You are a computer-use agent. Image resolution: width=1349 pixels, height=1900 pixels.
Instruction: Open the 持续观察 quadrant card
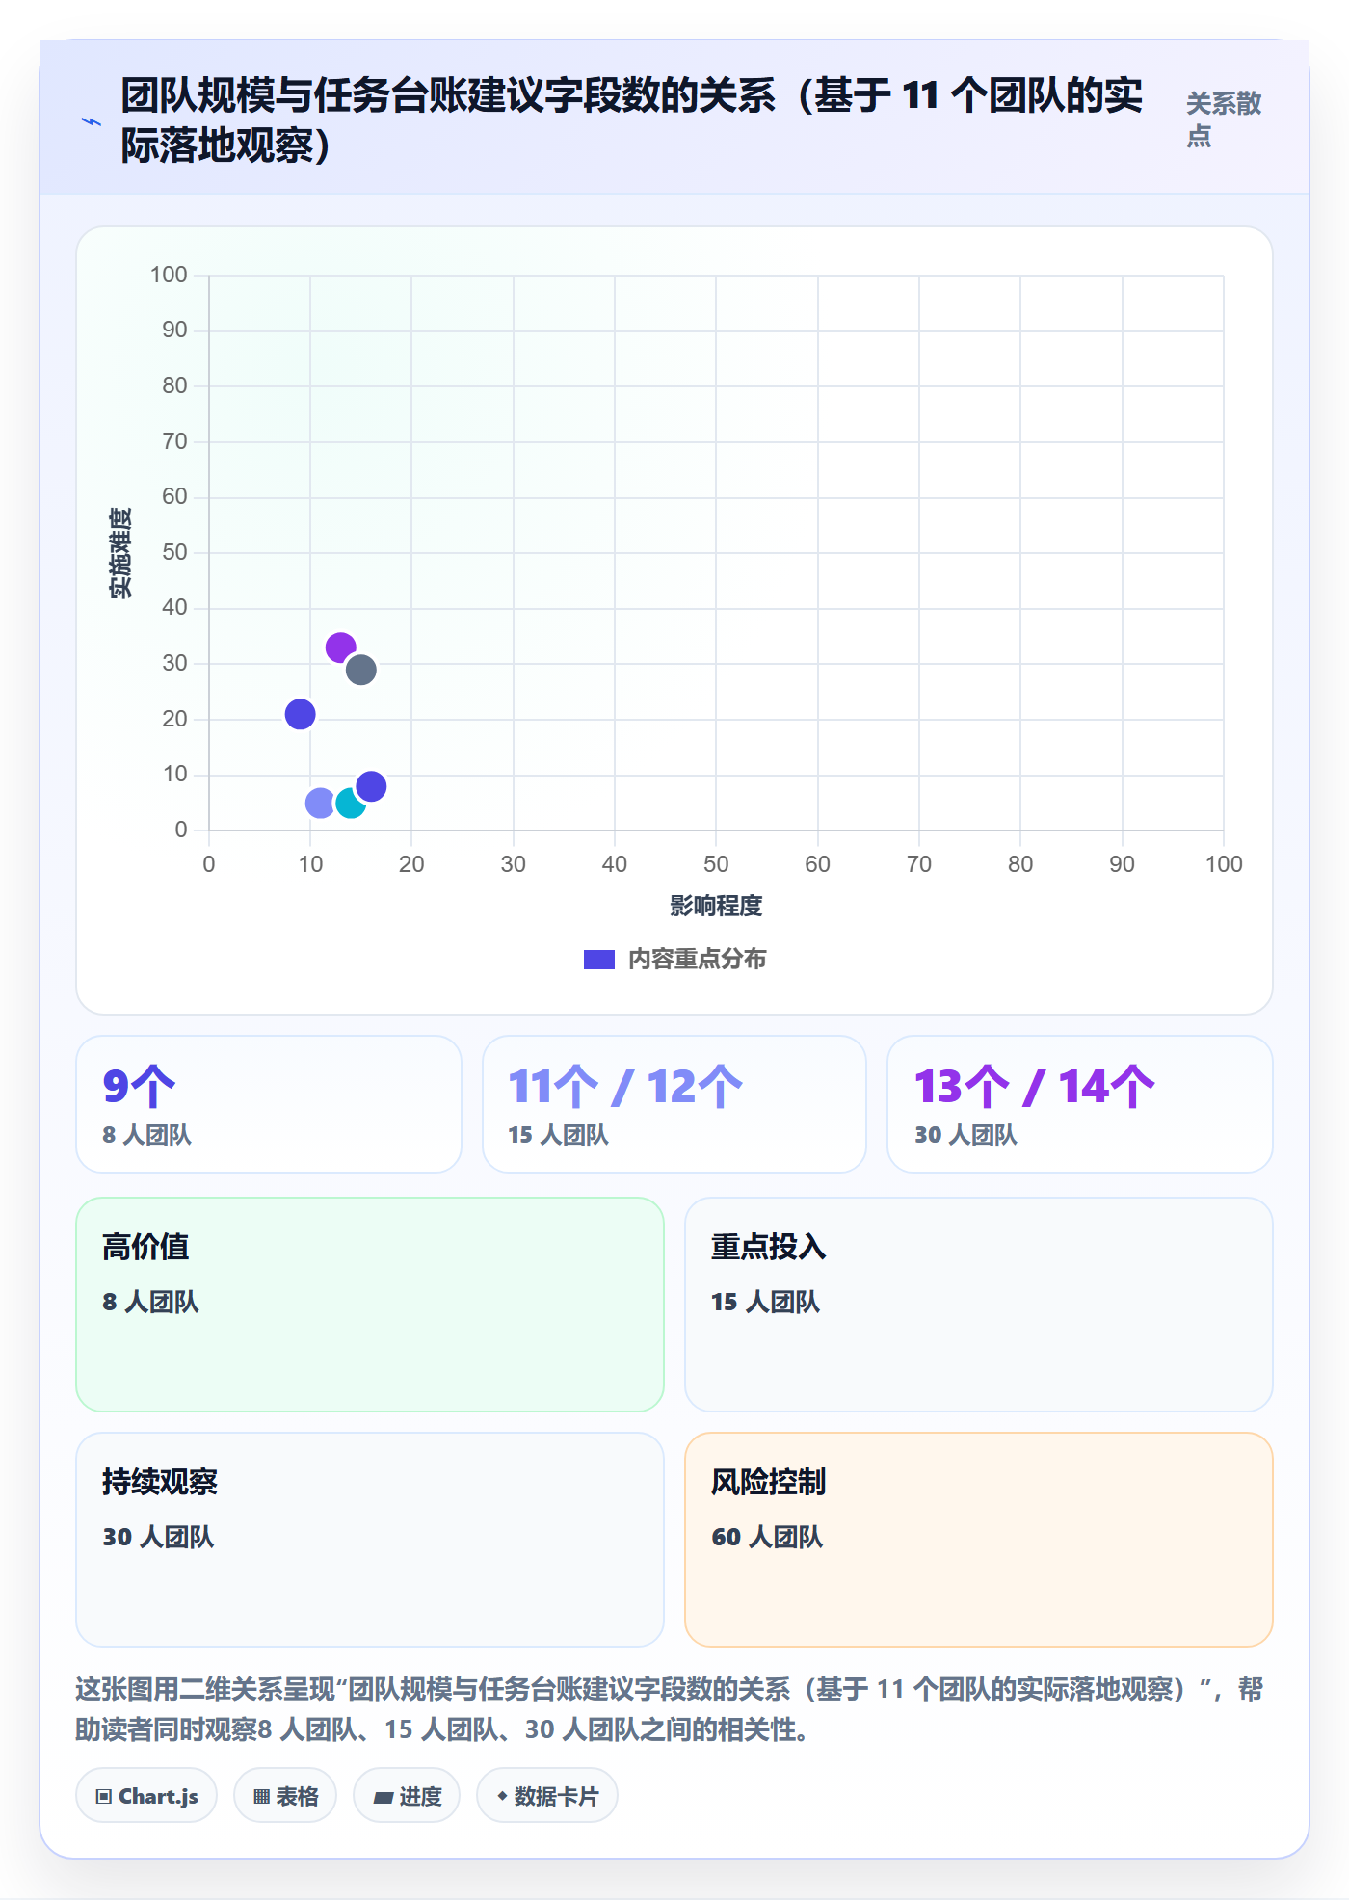click(x=370, y=1540)
